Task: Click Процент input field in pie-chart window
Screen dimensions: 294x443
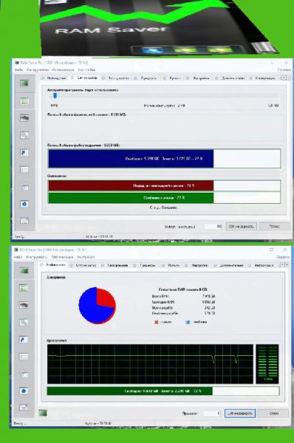Action: [x=211, y=413]
